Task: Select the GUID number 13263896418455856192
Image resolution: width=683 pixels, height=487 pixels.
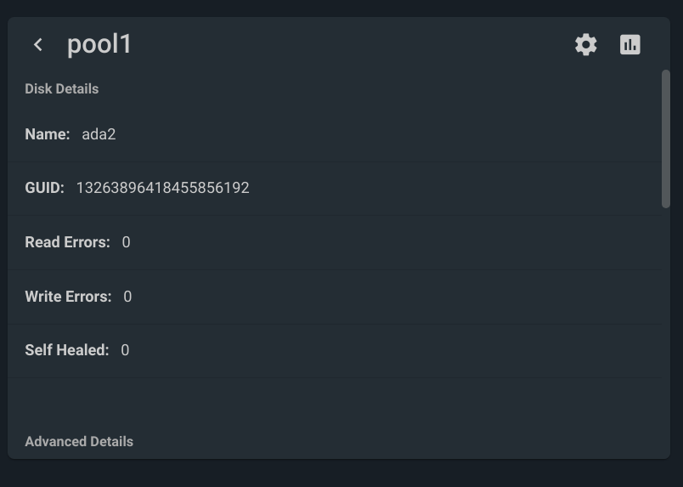Action: coord(163,188)
